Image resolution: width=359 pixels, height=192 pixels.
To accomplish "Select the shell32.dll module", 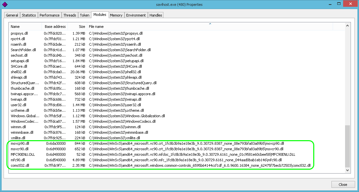I will coord(177,72).
